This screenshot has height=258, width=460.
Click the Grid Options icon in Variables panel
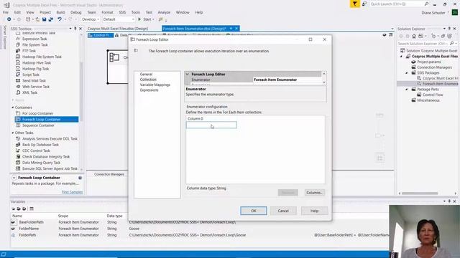[x=32, y=209]
